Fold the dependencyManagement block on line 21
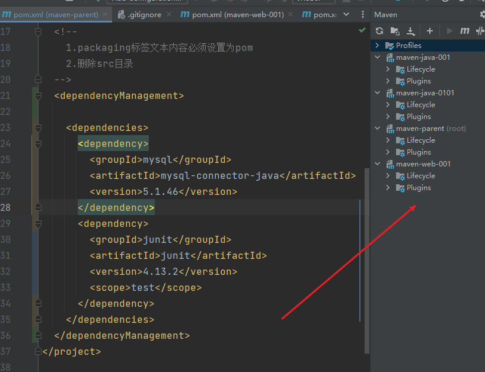 [x=38, y=96]
